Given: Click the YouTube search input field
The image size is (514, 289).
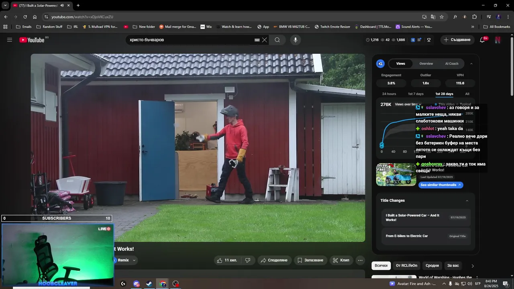Looking at the screenshot, I should 191,40.
